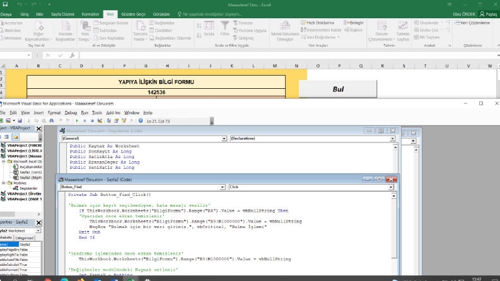Click Birleştir consolidate command

[354, 23]
